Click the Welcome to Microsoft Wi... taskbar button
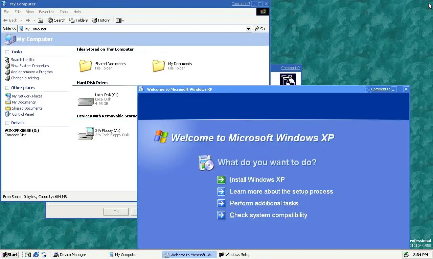The height and width of the screenshot is (259, 433). pyautogui.click(x=189, y=255)
